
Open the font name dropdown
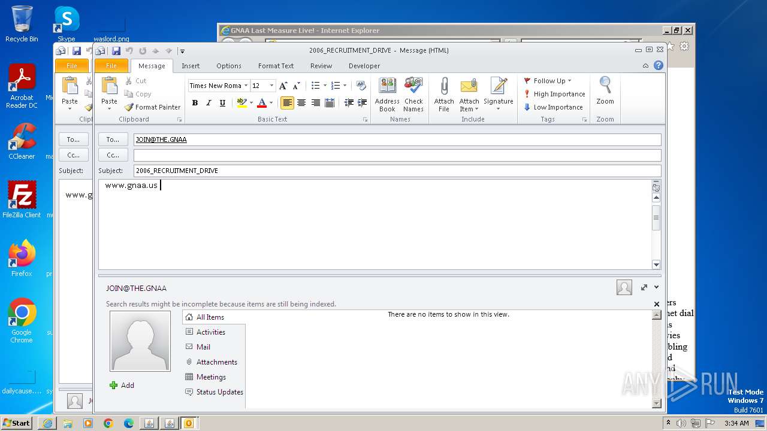pos(246,86)
